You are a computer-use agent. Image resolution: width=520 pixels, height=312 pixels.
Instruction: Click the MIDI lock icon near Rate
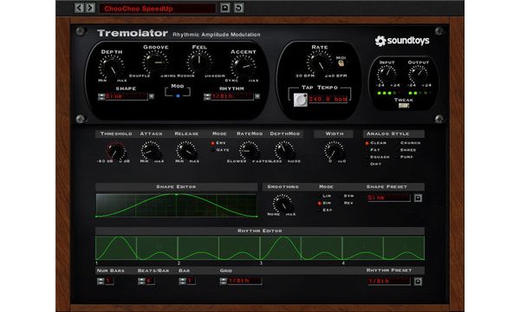click(341, 63)
